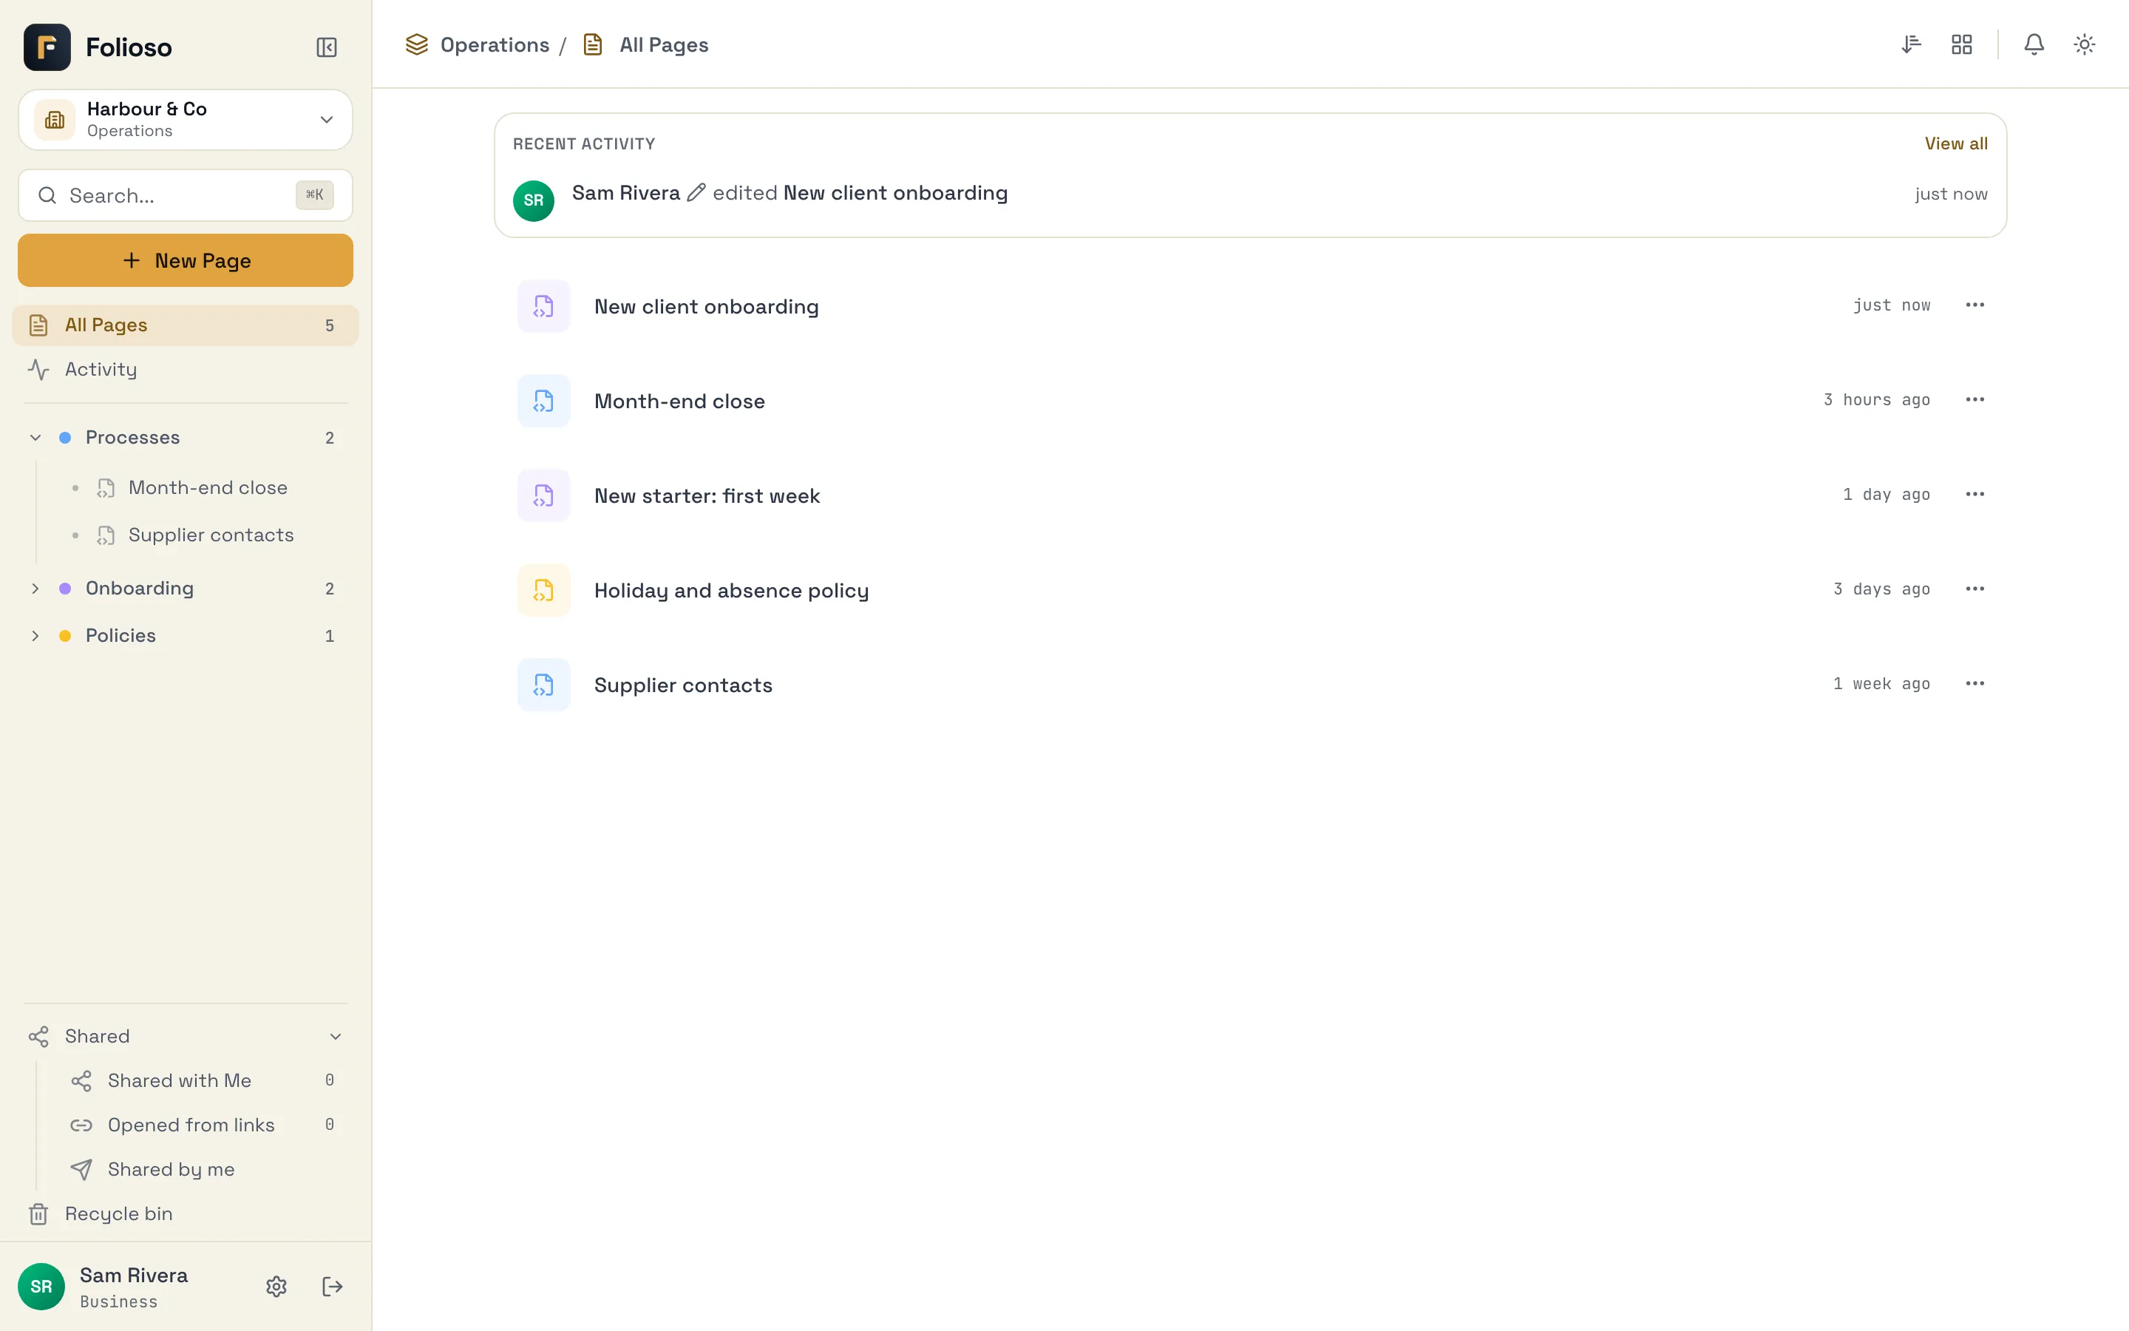Open settings gear next to Sam Rivera
This screenshot has width=2129, height=1331.
[x=276, y=1287]
